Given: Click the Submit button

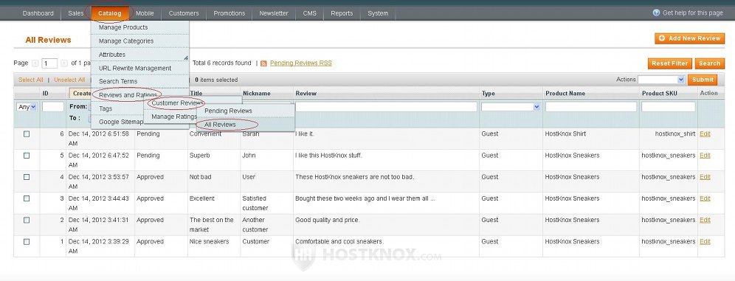Looking at the screenshot, I should click(x=703, y=80).
